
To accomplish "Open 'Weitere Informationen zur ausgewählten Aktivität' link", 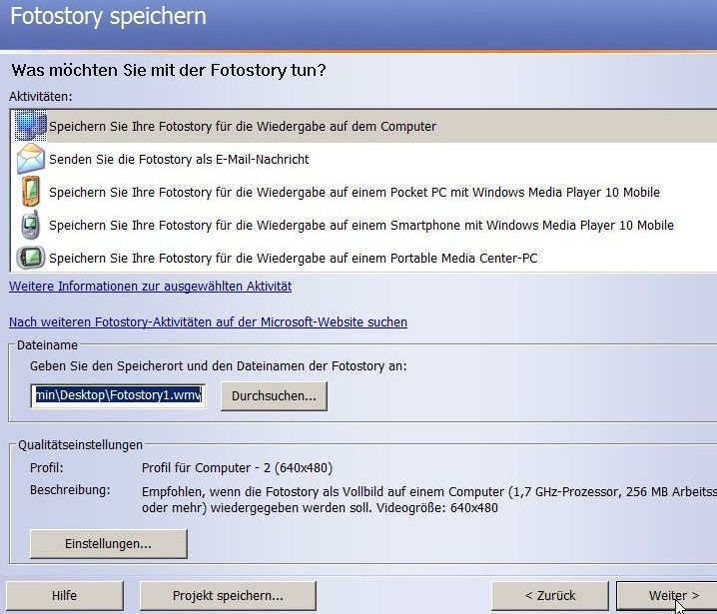I will coord(151,287).
